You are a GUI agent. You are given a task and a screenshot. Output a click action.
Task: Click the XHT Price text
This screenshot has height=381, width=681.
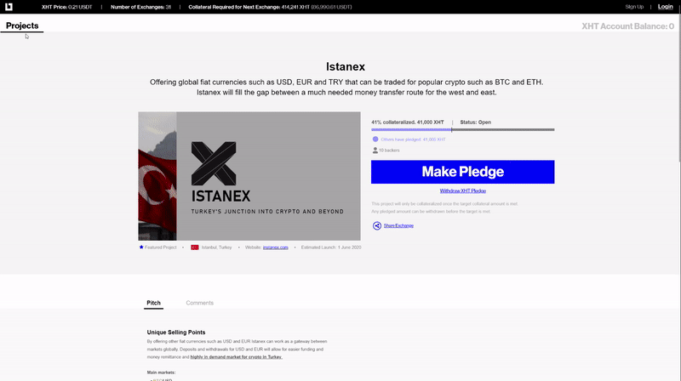click(x=67, y=7)
